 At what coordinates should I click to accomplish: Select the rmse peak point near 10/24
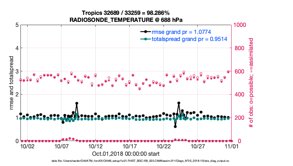pyautogui.click(x=179, y=103)
